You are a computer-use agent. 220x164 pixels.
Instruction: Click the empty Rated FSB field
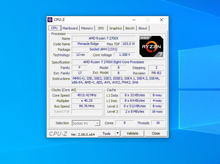[x=87, y=111]
